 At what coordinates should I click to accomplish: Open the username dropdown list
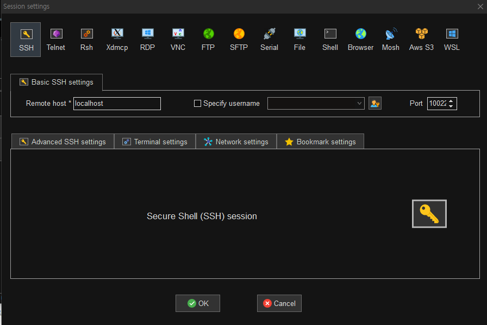pyautogui.click(x=359, y=103)
